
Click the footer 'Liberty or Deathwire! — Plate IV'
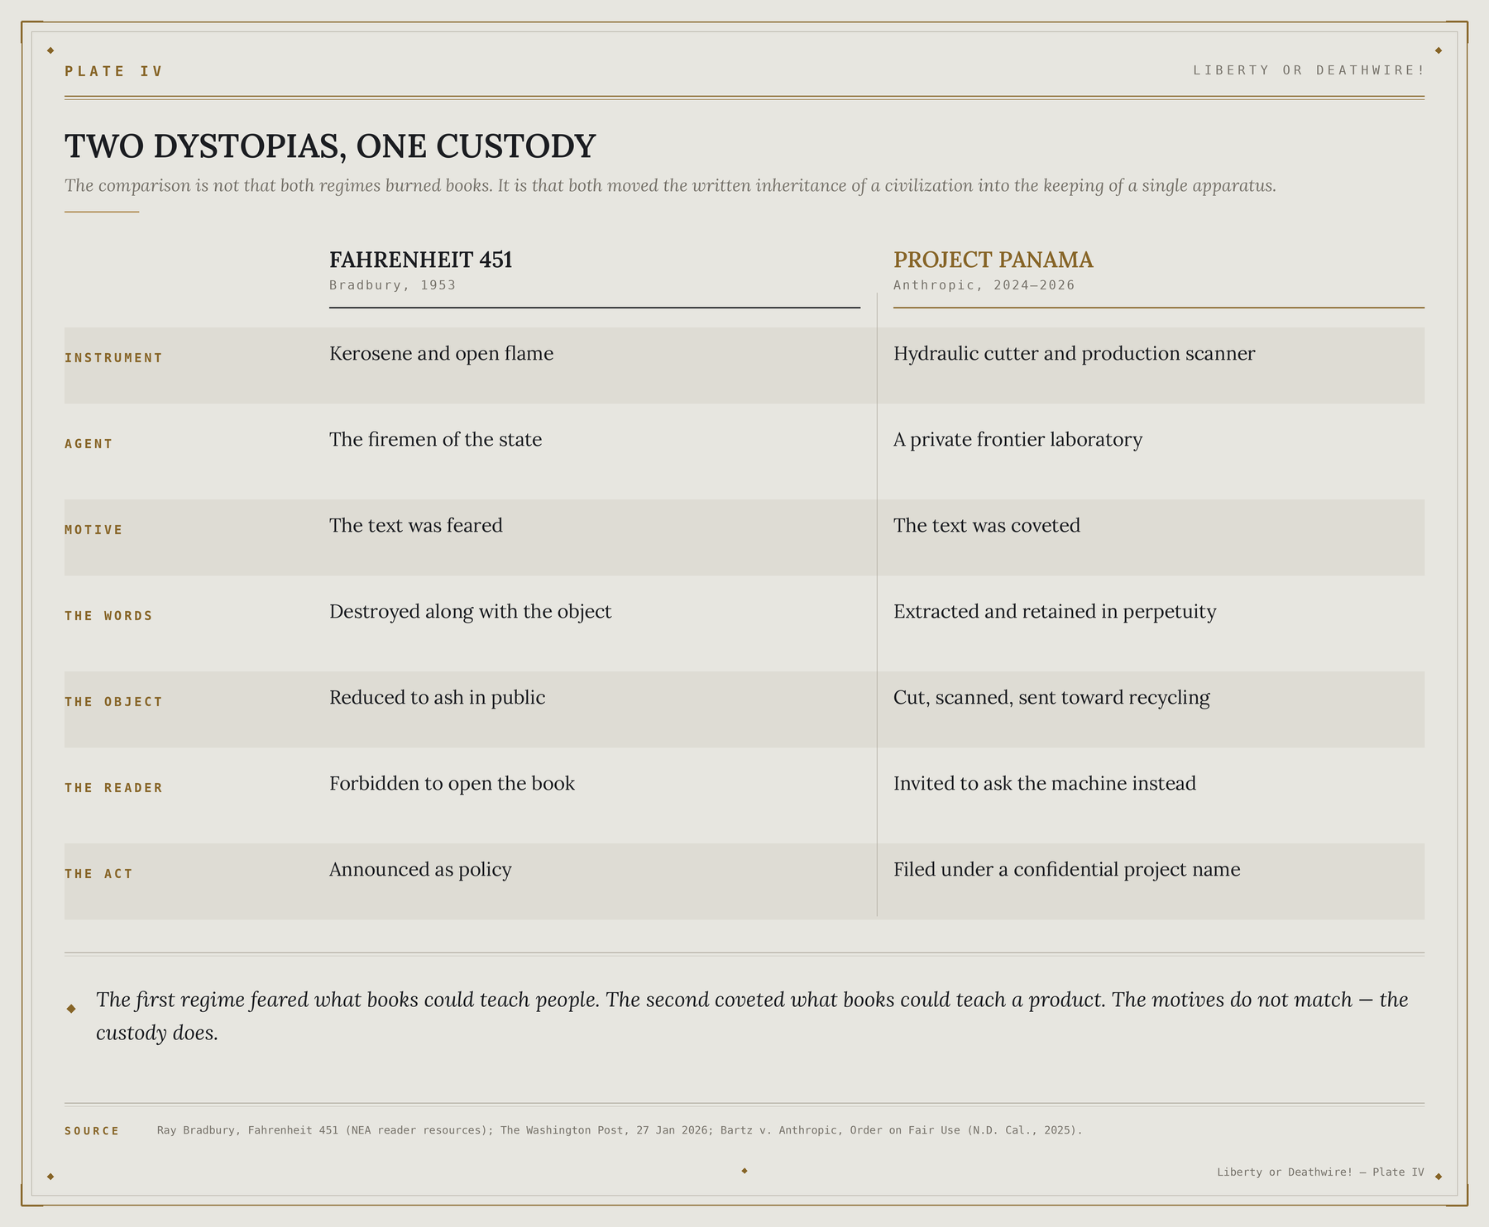[x=1320, y=1172]
